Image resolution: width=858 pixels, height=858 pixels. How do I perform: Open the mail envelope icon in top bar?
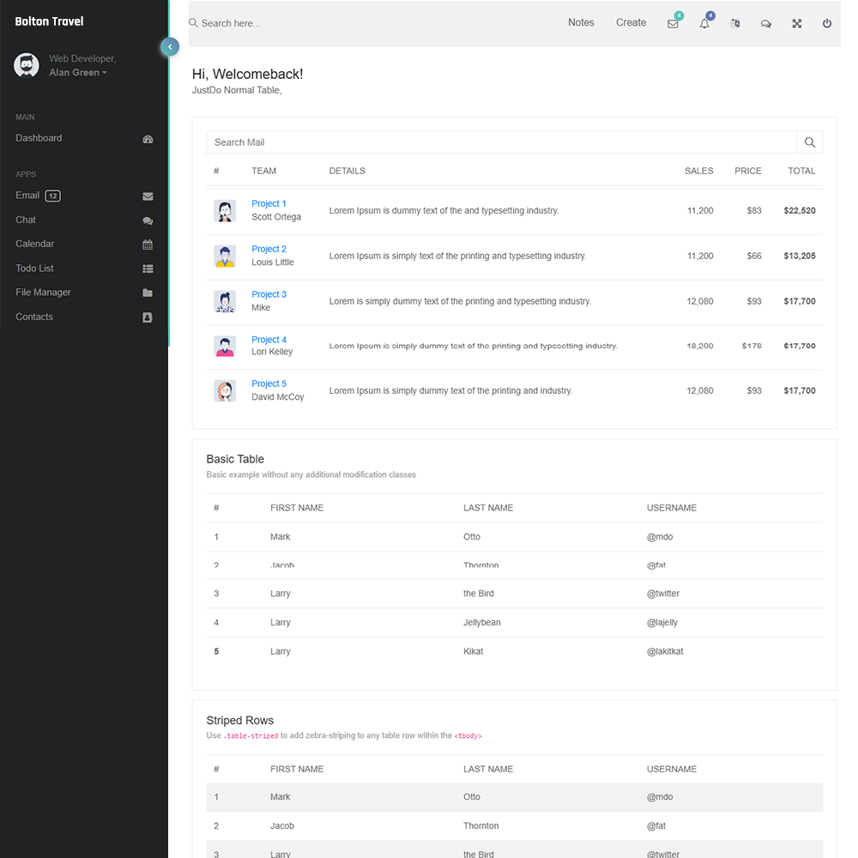point(673,23)
